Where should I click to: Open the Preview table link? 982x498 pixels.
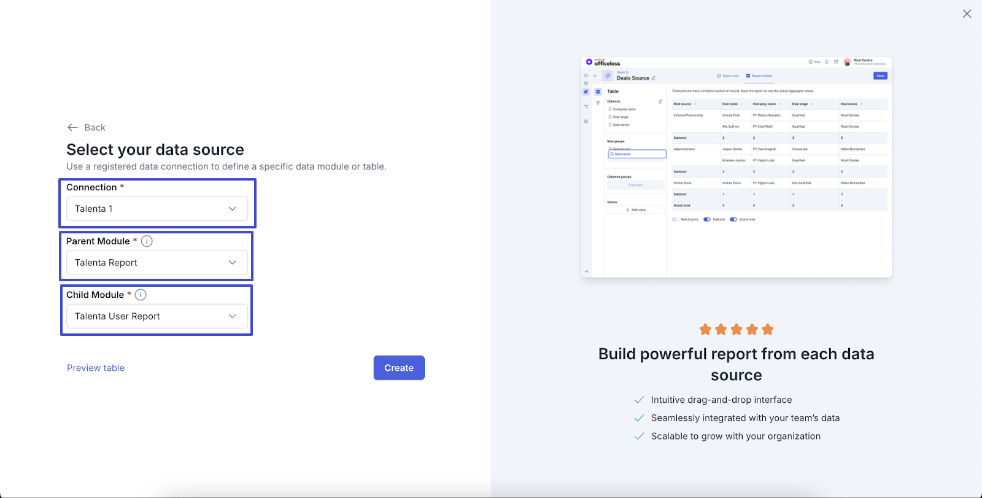(x=96, y=368)
